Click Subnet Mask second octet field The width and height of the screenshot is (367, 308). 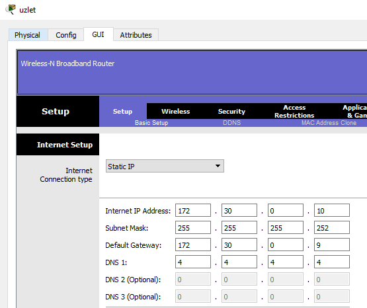tap(239, 227)
